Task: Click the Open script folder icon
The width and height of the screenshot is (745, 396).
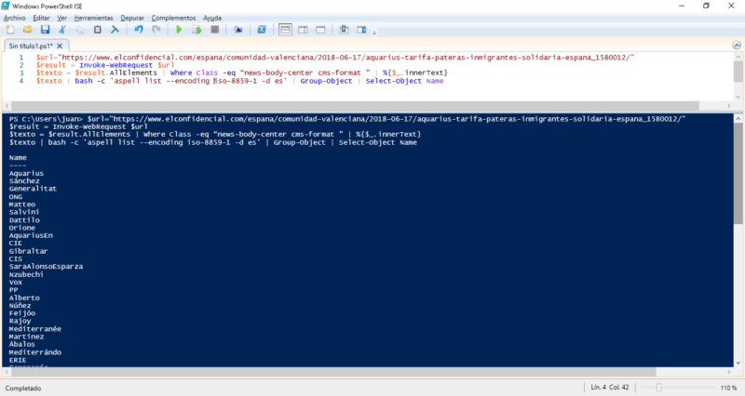Action: (26, 30)
